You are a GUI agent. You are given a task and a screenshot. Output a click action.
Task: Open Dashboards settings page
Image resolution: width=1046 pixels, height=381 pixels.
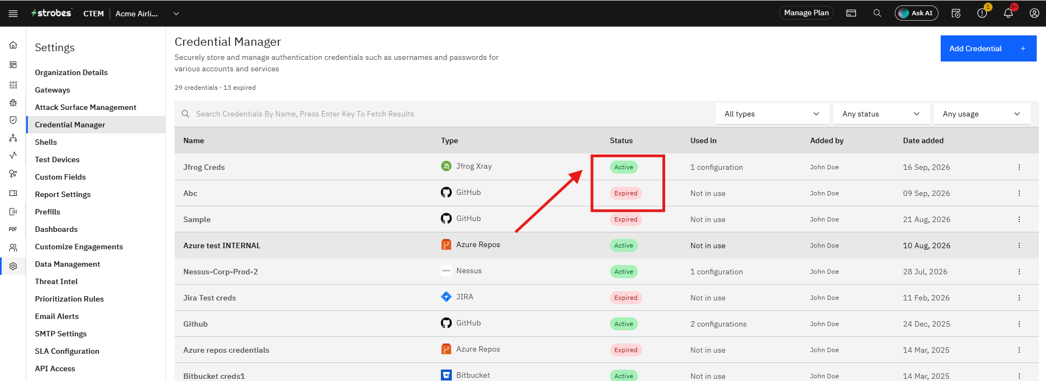click(x=56, y=229)
